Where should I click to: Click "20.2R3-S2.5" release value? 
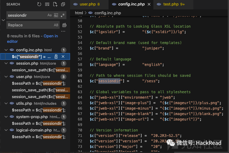point(165,136)
